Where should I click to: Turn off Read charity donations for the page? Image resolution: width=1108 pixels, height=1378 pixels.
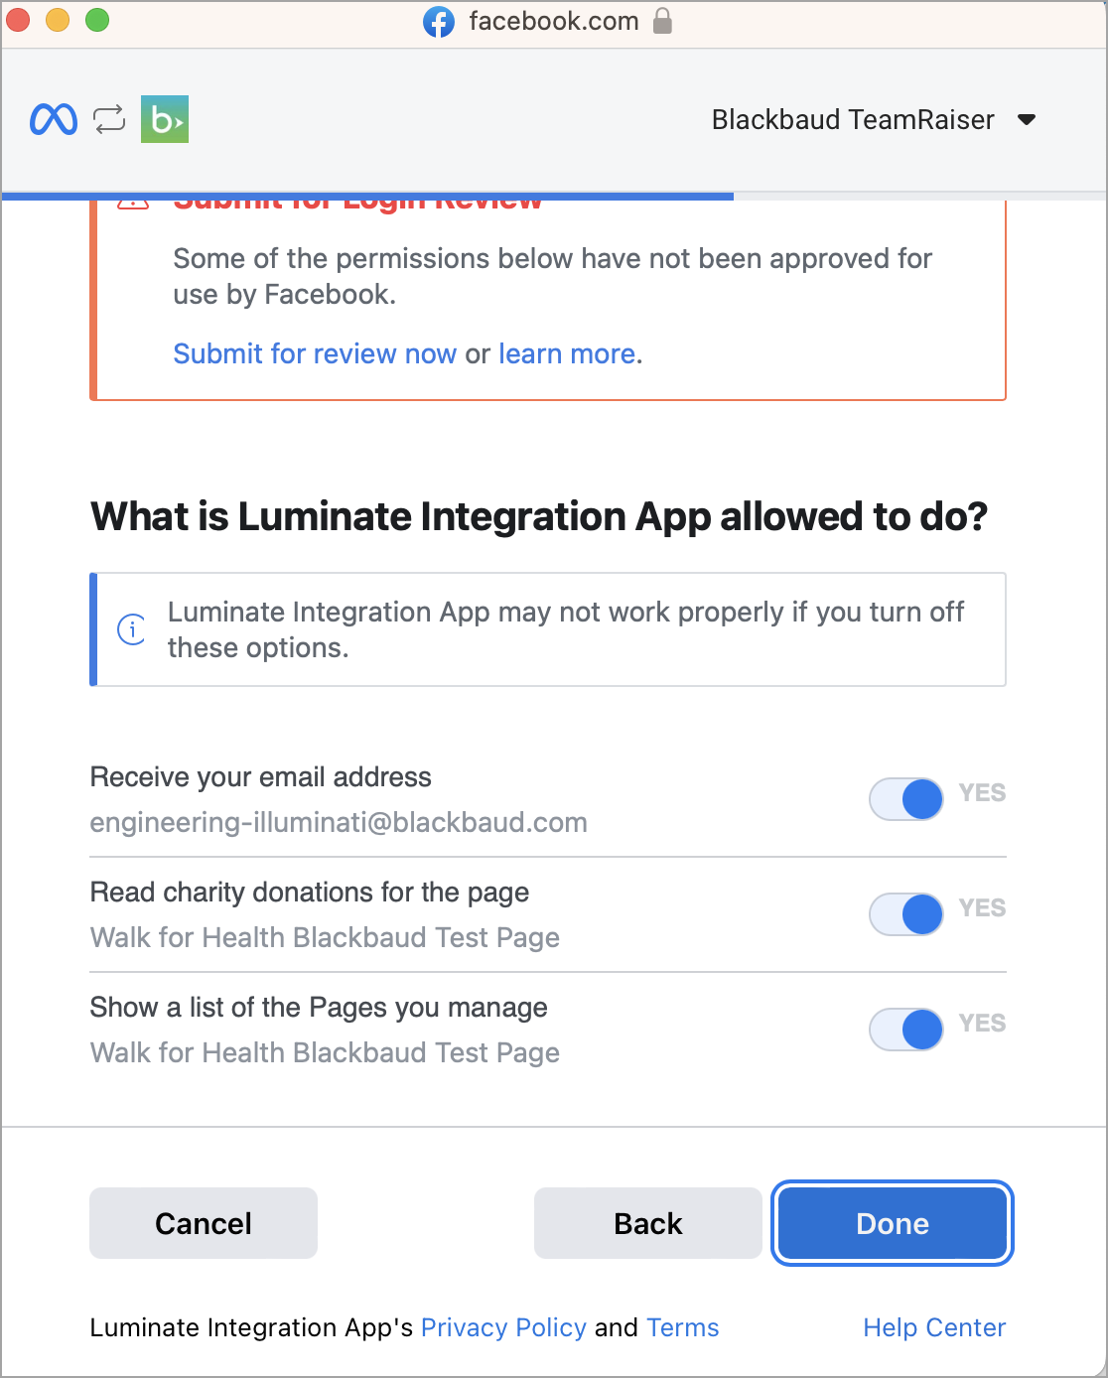[905, 914]
